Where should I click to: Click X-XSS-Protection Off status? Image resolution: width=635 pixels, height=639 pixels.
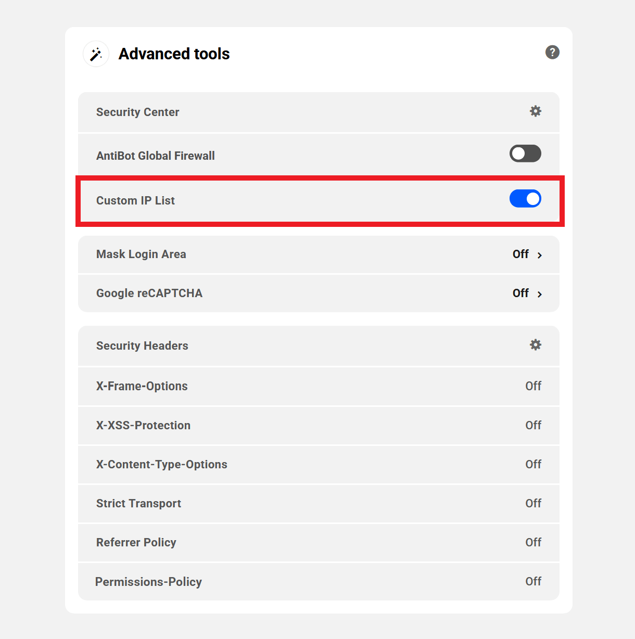(x=533, y=425)
